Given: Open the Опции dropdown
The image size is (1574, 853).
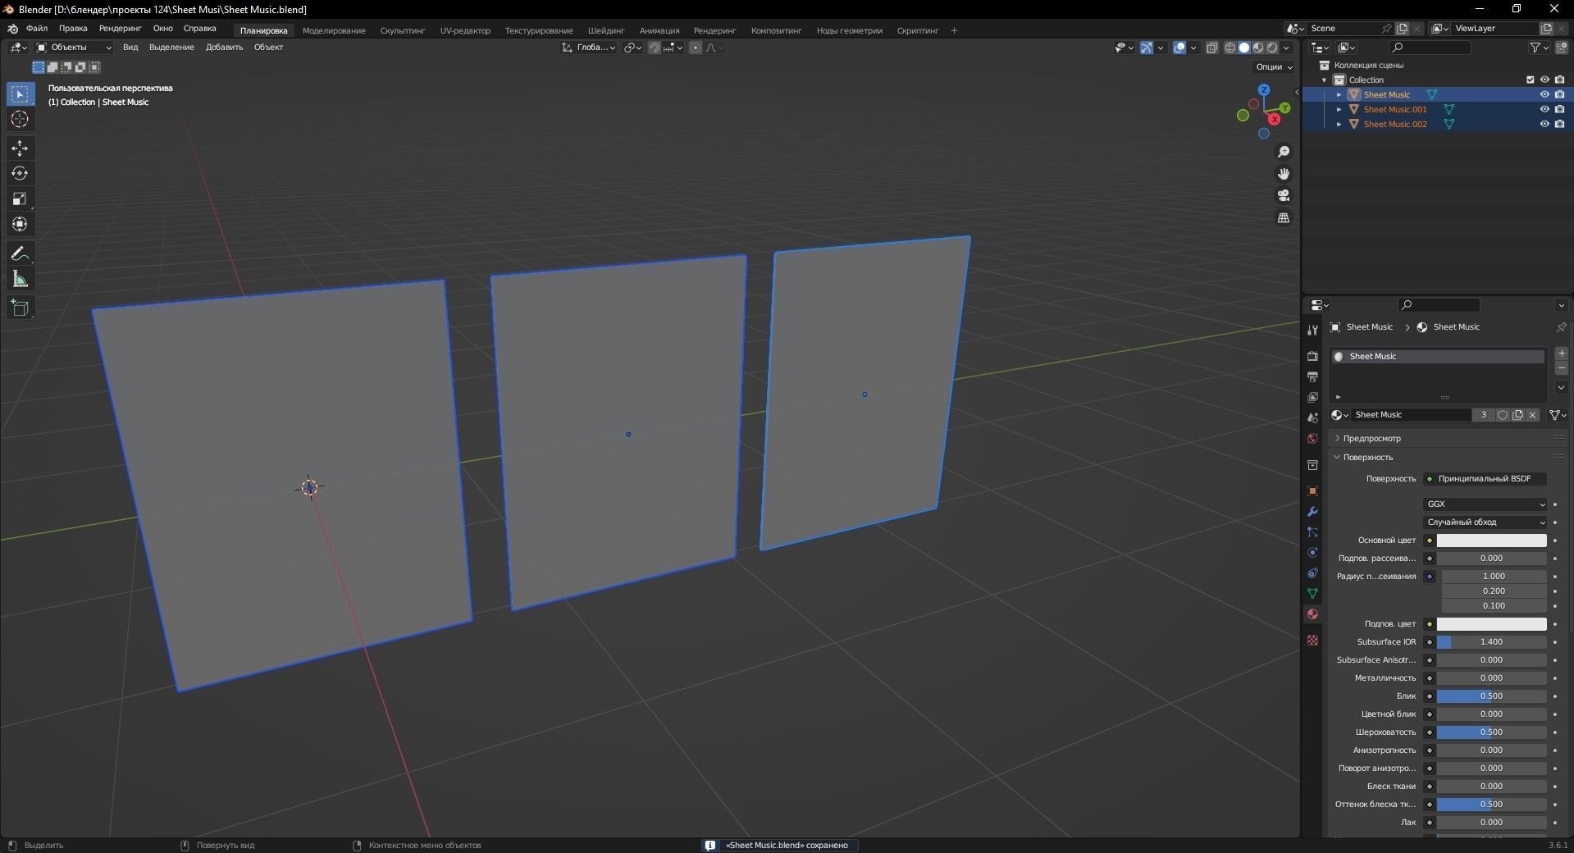Looking at the screenshot, I should (1273, 67).
